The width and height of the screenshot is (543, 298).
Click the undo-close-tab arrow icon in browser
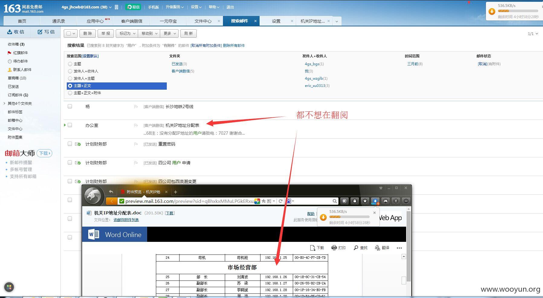[111, 192]
